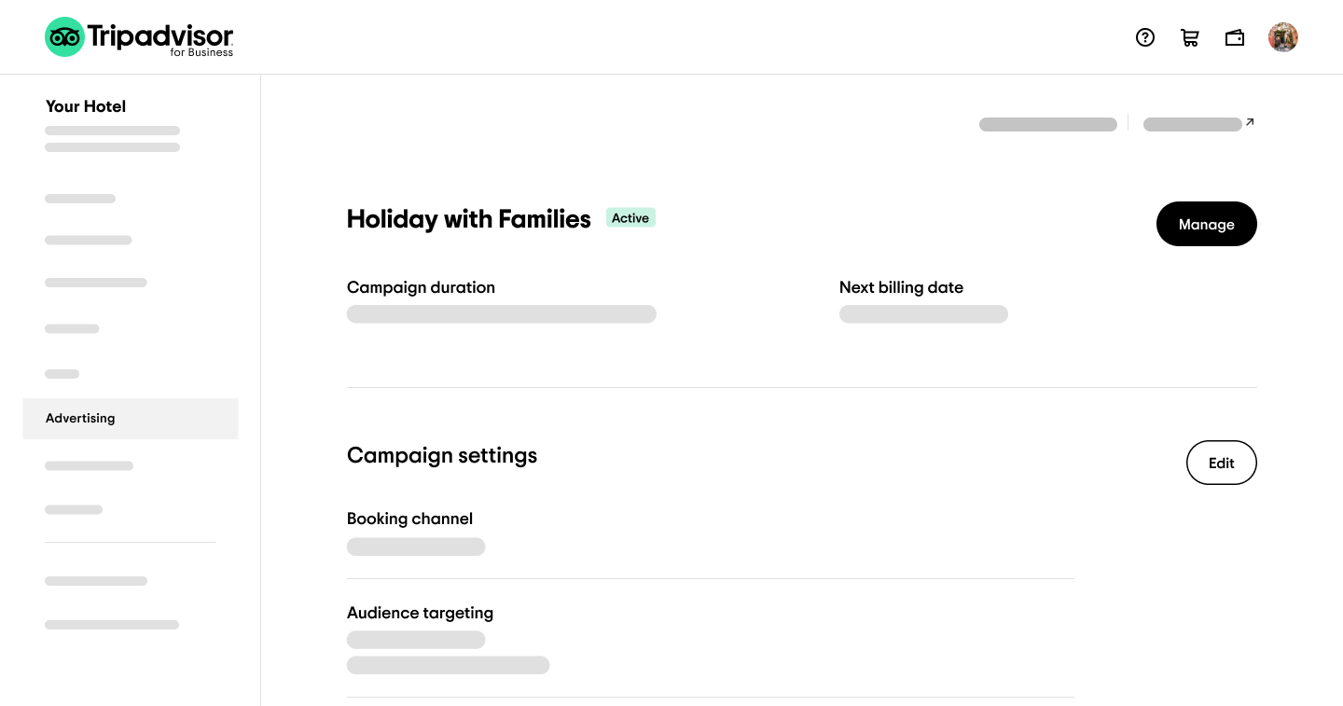Open Edit for Campaign settings
Screen dimensions: 1343x706
[x=1222, y=463]
